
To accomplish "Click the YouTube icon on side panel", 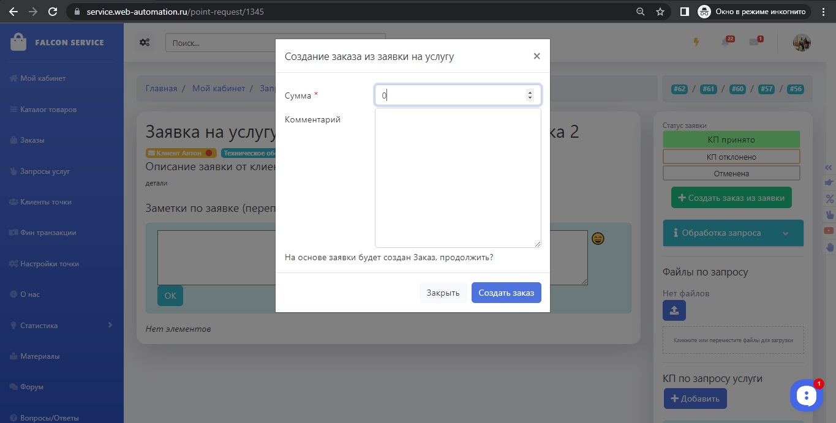I will click(x=829, y=231).
